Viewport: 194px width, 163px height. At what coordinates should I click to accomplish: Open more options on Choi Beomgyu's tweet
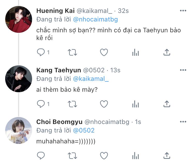pos(183,122)
